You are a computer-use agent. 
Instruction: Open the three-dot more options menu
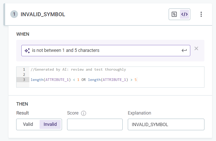point(201,14)
